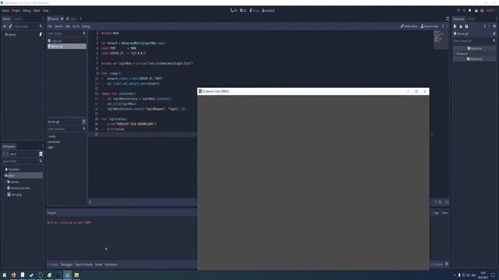Click the Filter scripts field
This screenshot has height=280, width=499.
tap(66, 33)
